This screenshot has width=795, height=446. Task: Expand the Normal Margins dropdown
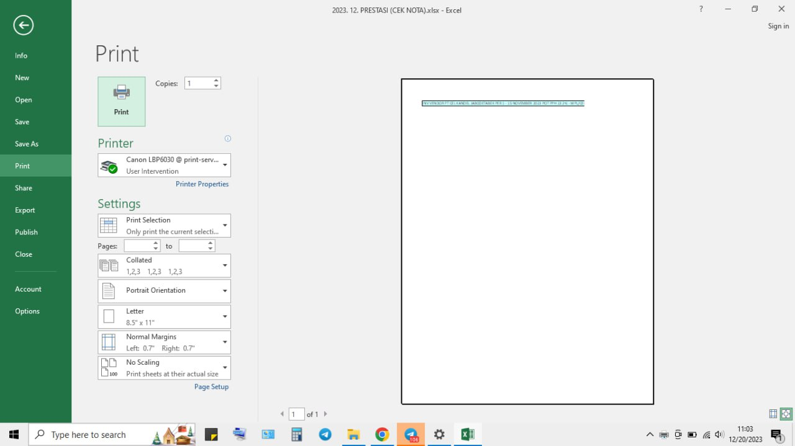(x=164, y=342)
